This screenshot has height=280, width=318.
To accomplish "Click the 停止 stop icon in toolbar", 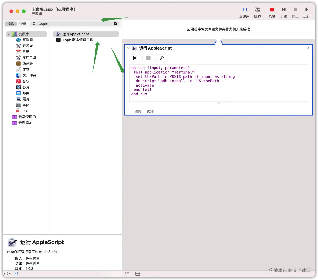I will 295,10.
